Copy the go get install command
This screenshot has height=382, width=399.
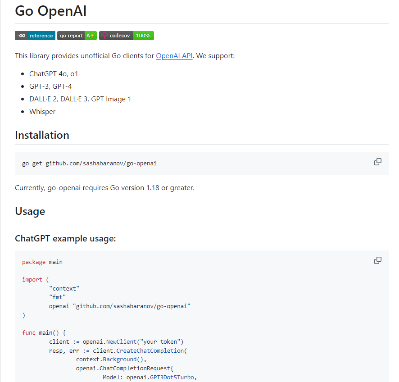(x=378, y=162)
